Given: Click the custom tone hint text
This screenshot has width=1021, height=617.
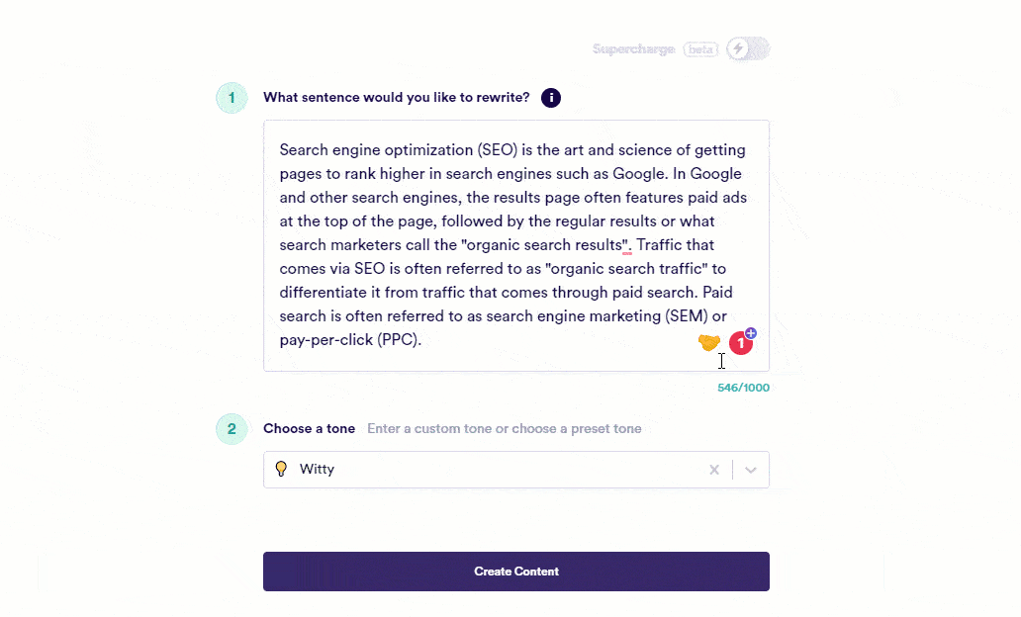Looking at the screenshot, I should tap(504, 429).
